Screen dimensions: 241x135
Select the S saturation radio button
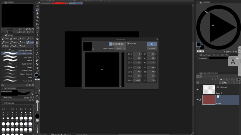click(129, 58)
